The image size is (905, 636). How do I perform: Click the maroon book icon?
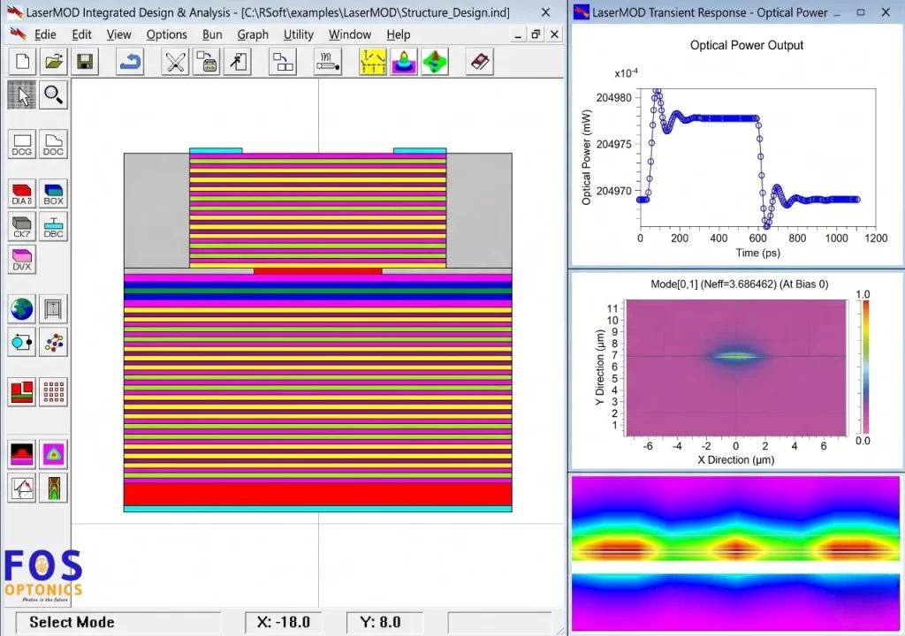480,61
